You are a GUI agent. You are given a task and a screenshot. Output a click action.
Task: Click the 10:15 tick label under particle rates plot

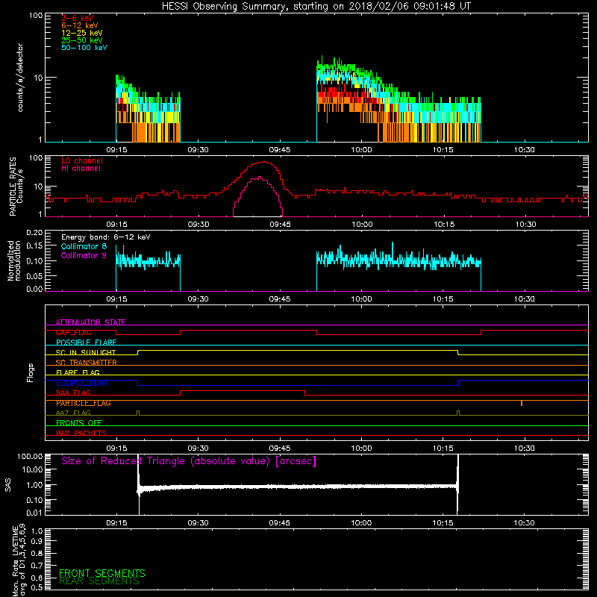click(444, 225)
